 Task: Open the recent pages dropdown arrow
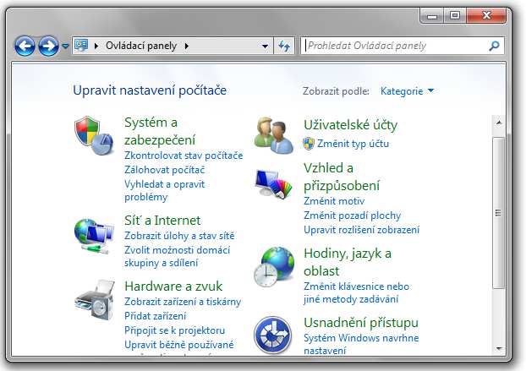coord(65,46)
